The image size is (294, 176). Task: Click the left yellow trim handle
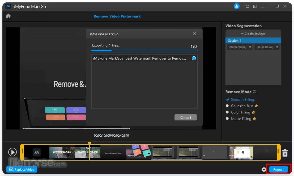[22, 152]
